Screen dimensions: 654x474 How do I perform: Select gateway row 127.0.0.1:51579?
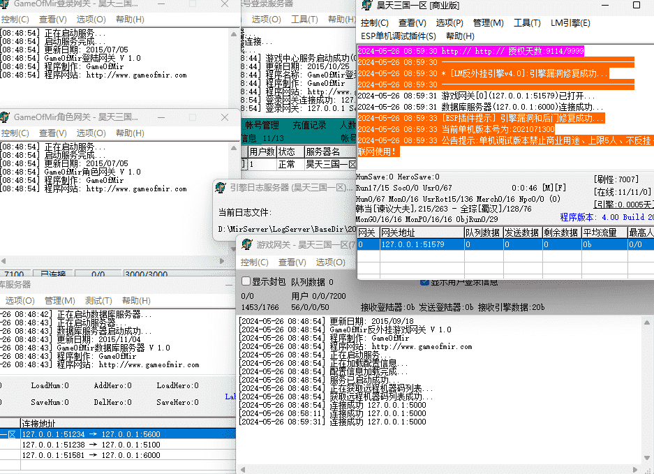[x=505, y=244]
